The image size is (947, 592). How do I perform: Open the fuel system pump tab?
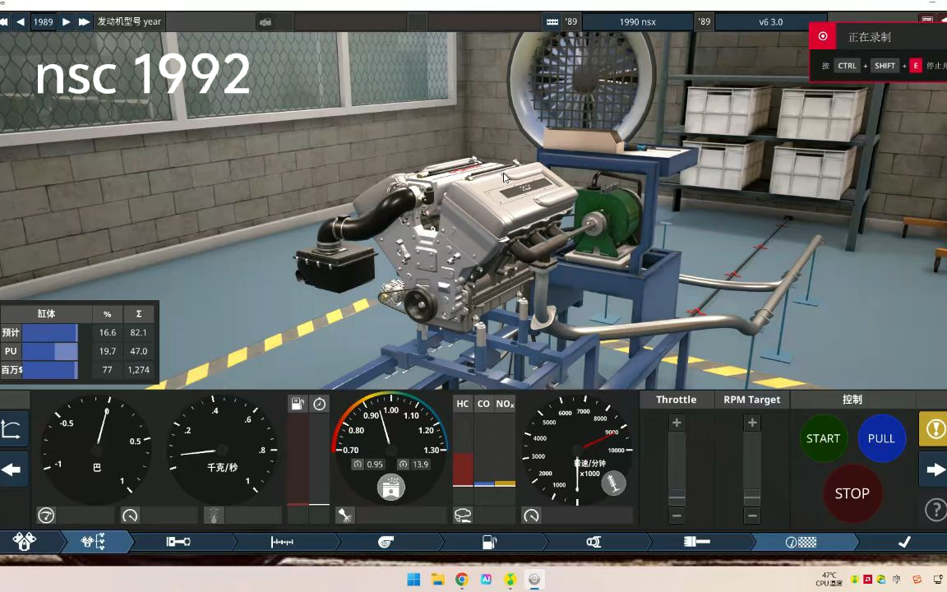pos(489,542)
